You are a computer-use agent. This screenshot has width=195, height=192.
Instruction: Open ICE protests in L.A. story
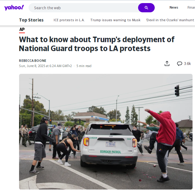(69, 20)
